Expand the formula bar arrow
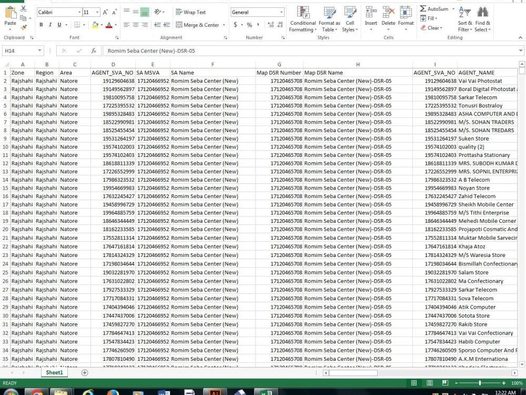 (521, 51)
